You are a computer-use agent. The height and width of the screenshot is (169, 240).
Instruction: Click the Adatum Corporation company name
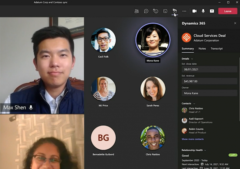[x=206, y=41]
